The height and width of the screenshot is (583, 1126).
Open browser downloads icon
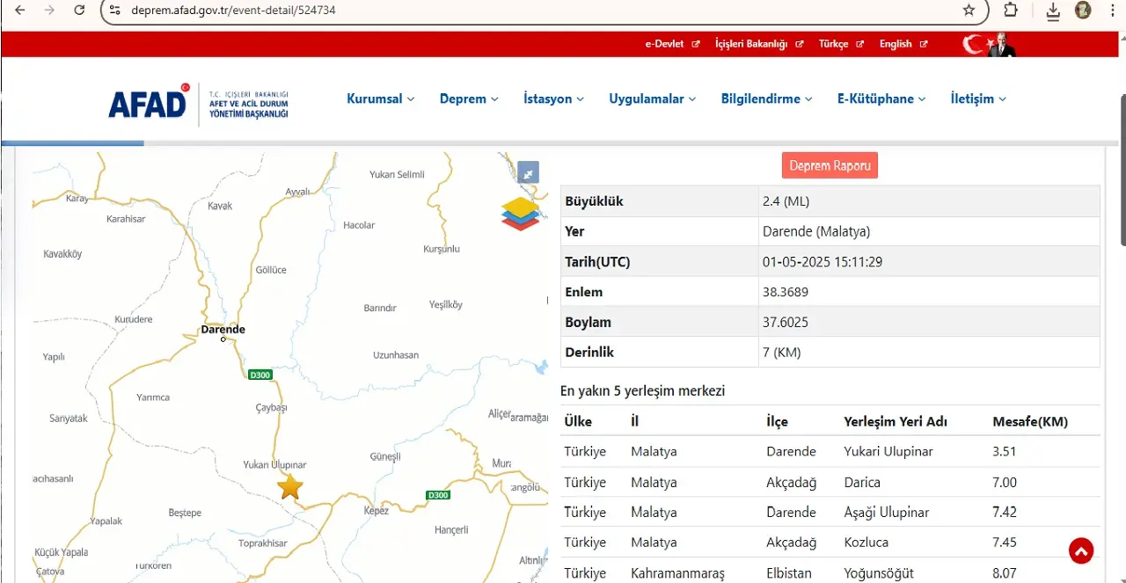(x=1053, y=11)
